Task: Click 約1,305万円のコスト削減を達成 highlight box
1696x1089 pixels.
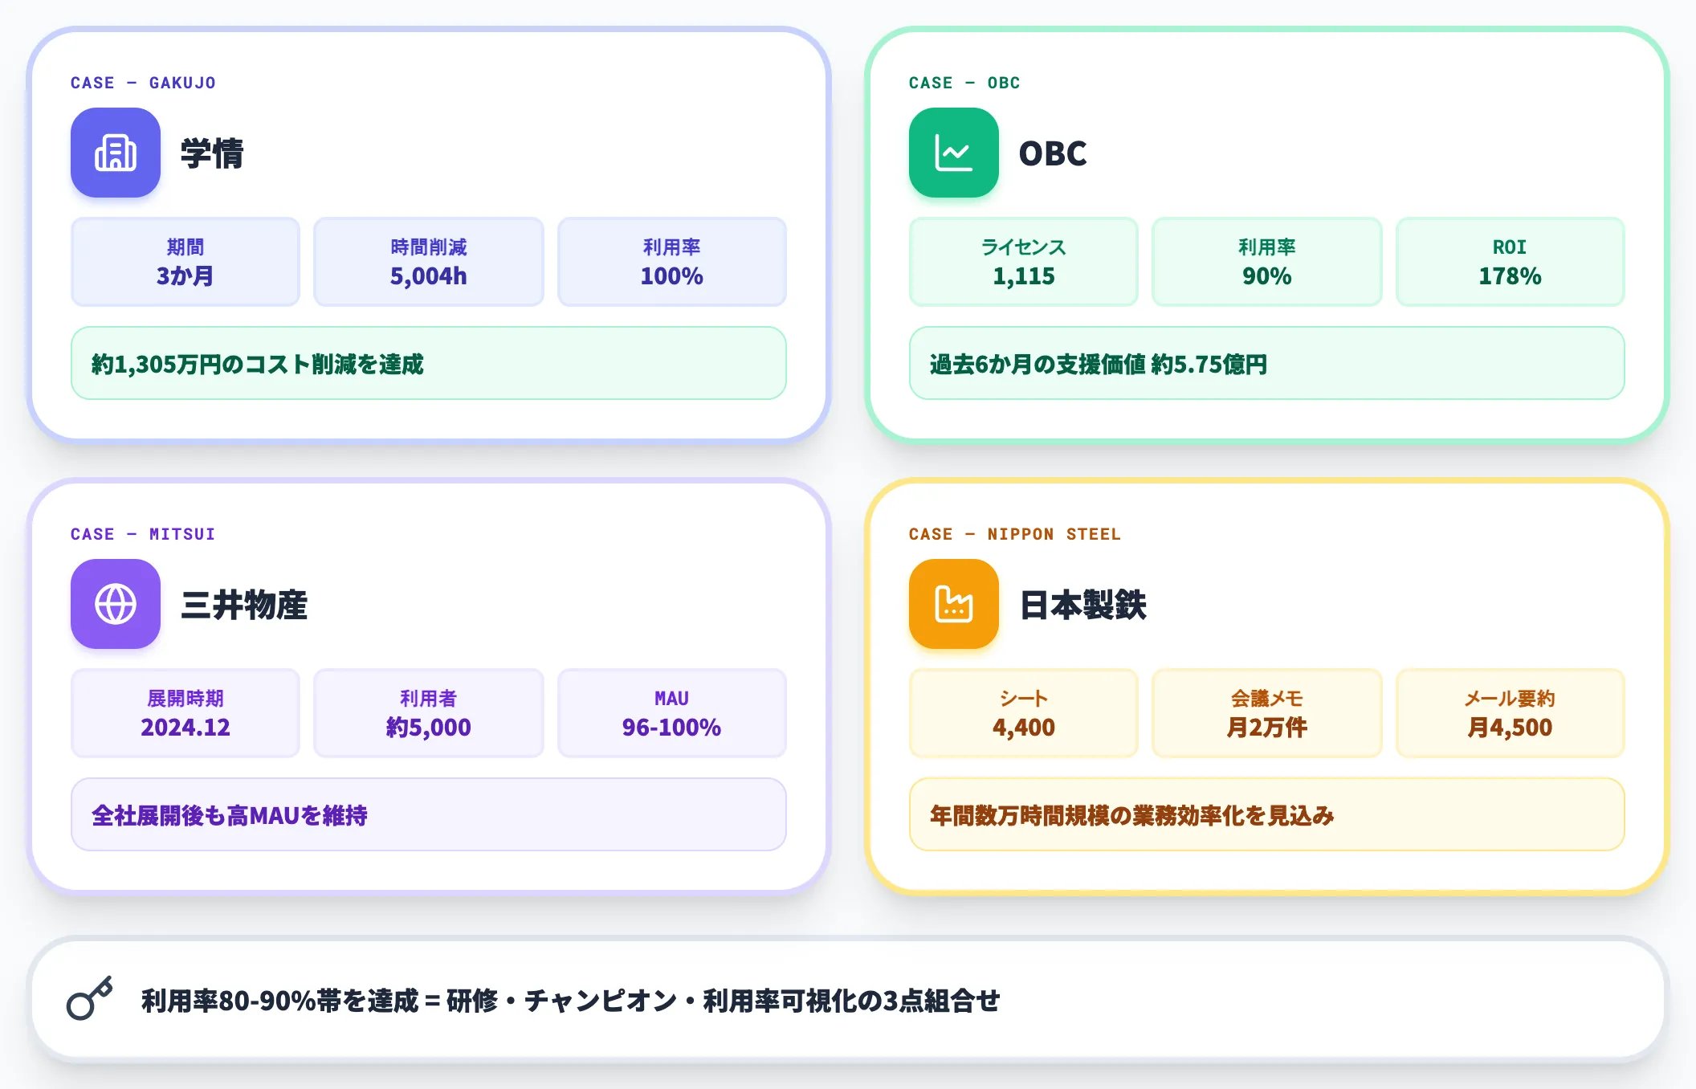Action: tap(429, 363)
